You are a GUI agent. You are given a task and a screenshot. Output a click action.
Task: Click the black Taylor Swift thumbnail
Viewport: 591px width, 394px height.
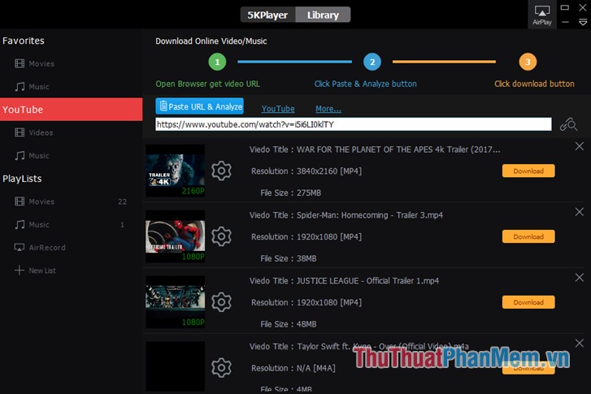click(176, 366)
